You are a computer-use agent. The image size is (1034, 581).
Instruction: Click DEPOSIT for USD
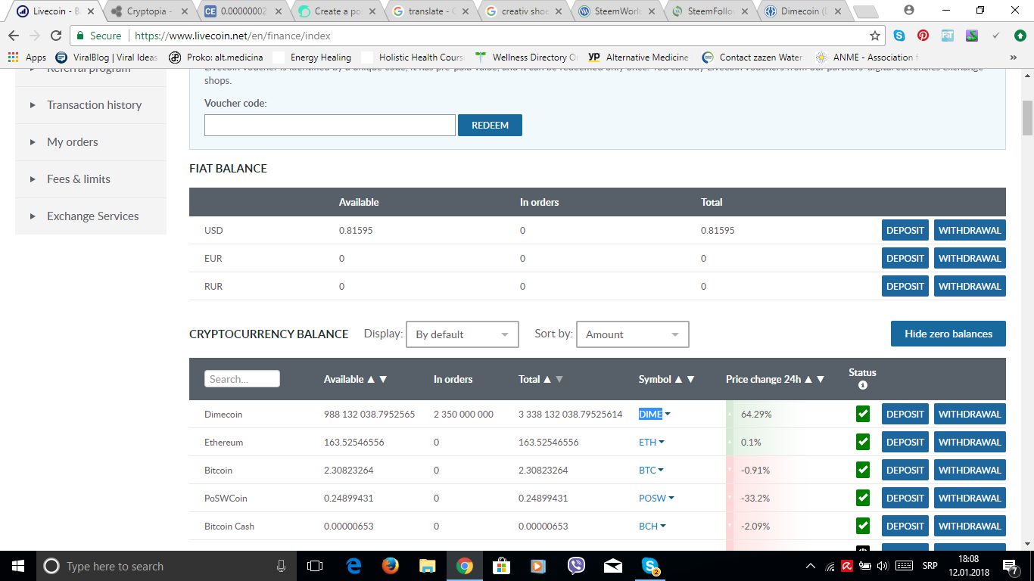905,230
